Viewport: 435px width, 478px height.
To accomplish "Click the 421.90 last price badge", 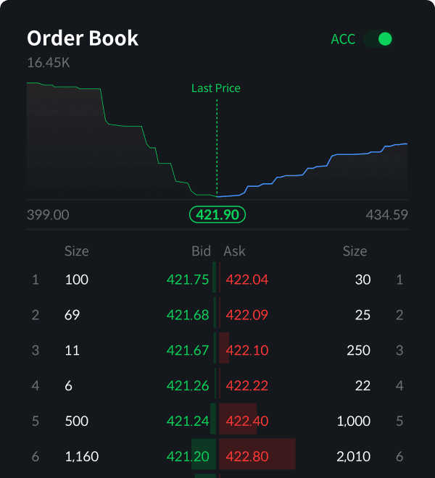I will tap(217, 214).
